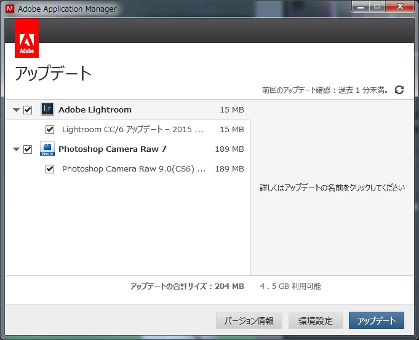Click 189 MB size of Camera Raw 9.0(CS6)
The image size is (419, 340).
click(x=229, y=169)
